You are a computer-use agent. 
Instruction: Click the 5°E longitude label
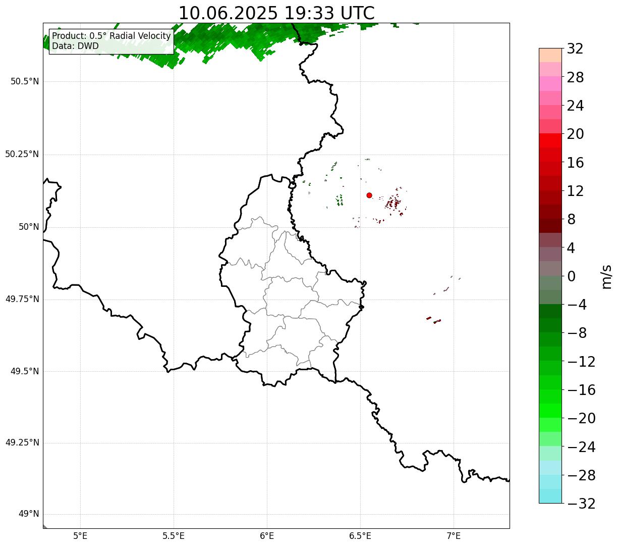point(80,535)
